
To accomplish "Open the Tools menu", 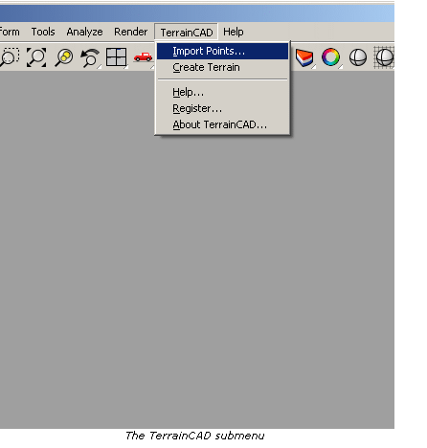I will [43, 32].
